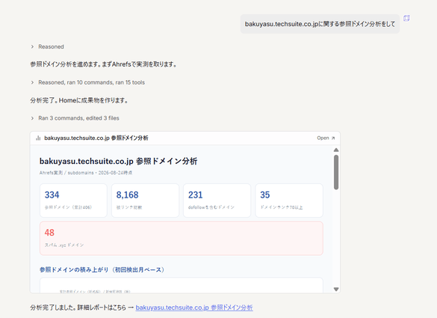
Task: Select the 35 domain rank card
Action: point(289,201)
